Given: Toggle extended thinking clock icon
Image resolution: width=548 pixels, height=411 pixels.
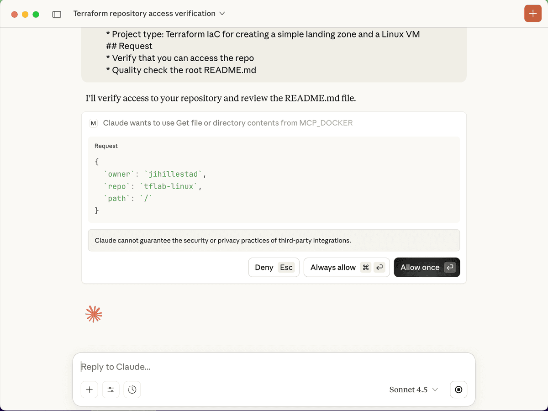Looking at the screenshot, I should (132, 390).
